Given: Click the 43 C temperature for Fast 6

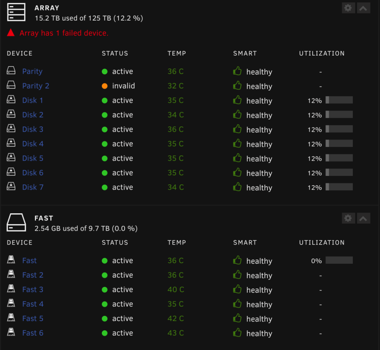Looking at the screenshot, I should click(176, 333).
